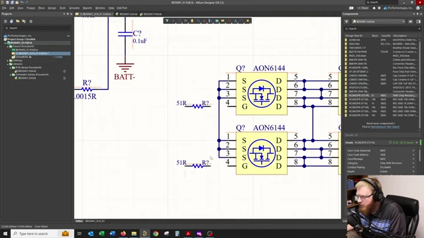This screenshot has height=238, width=424.
Task: Click the Share button
Action: coord(363,8)
